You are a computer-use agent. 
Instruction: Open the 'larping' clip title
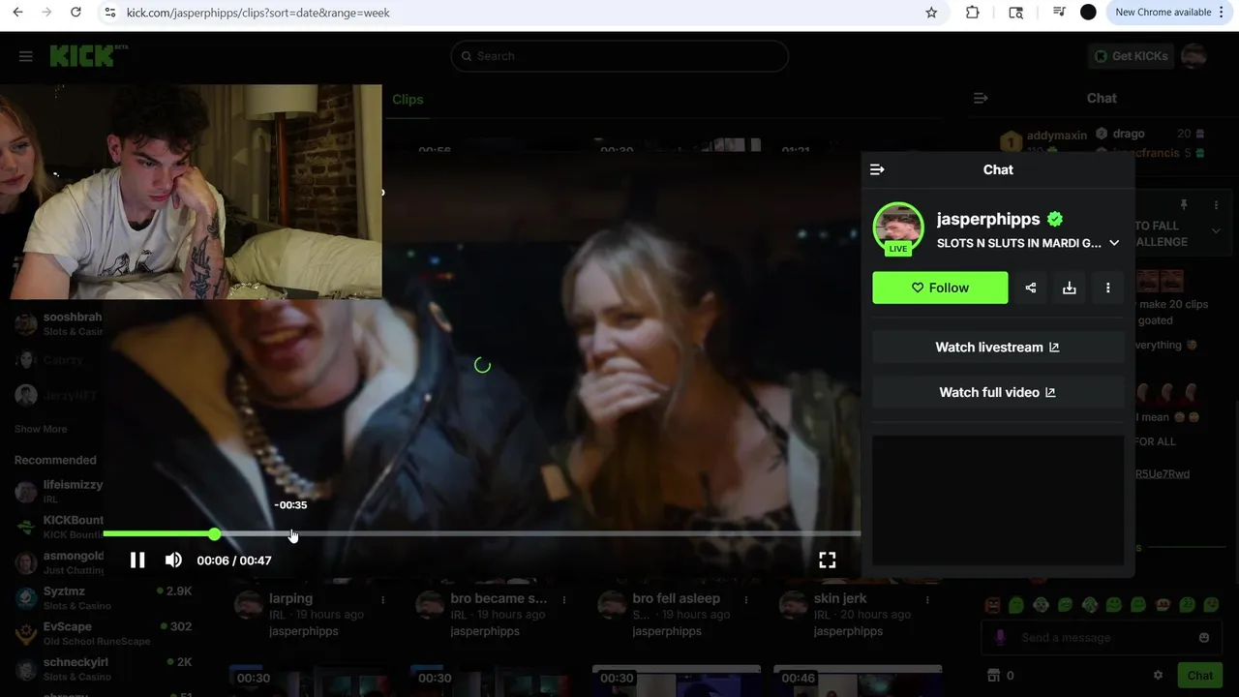290,598
